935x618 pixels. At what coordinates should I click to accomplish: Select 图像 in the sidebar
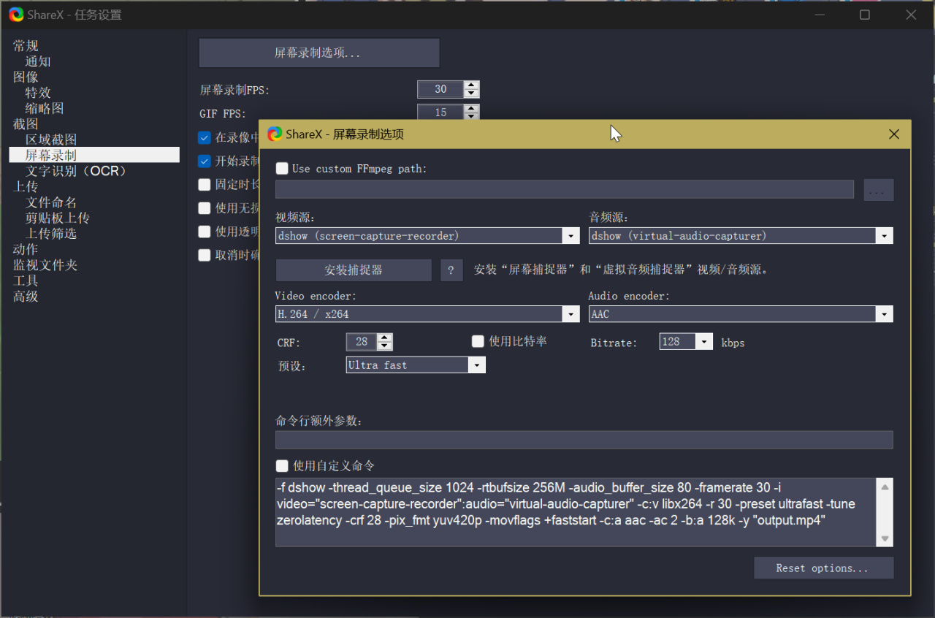pos(26,77)
